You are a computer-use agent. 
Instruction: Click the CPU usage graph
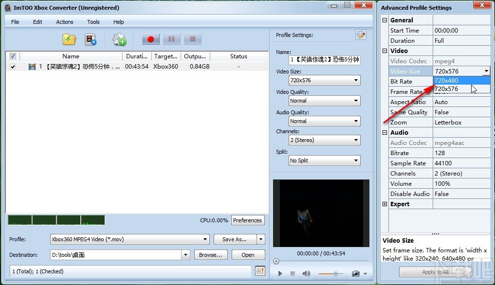click(x=56, y=220)
